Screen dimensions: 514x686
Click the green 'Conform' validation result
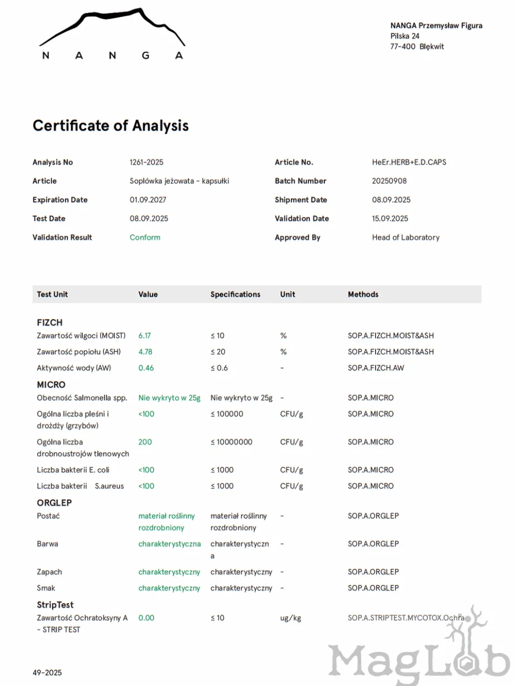click(x=145, y=238)
